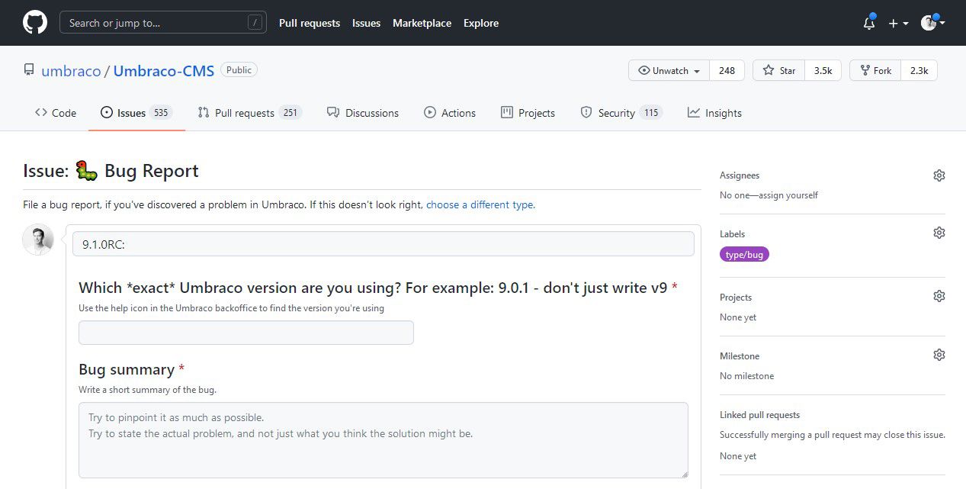Open the notifications bell
966x489 pixels.
[x=869, y=23]
